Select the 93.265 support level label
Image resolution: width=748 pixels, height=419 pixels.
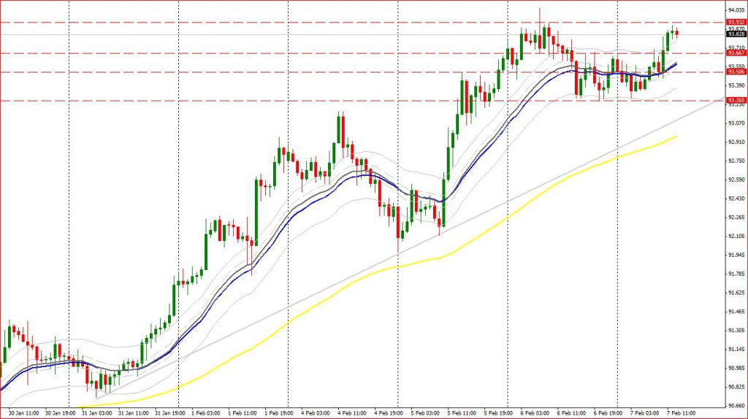(736, 100)
